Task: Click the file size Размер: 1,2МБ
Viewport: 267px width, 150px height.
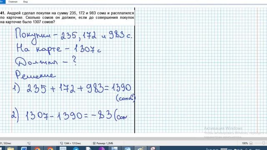Action: point(105,143)
